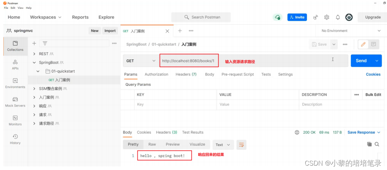Switch to the request Headers (7) tab
The height and width of the screenshot is (170, 387).
coord(186,74)
